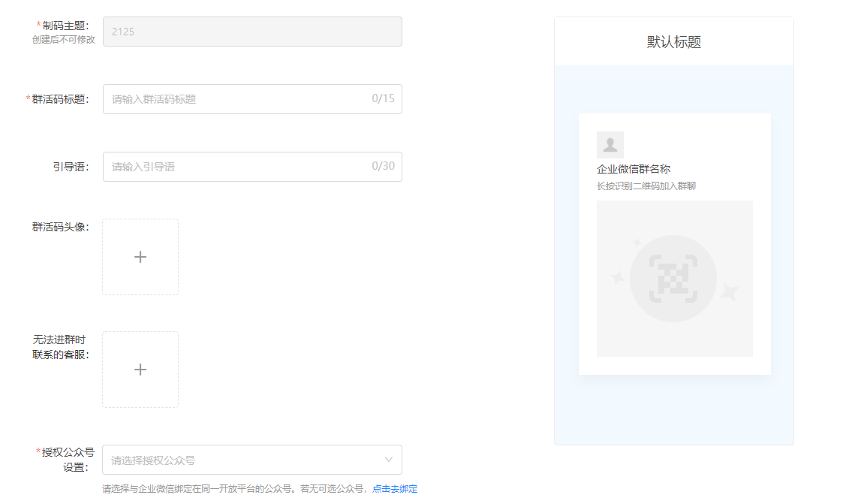Click the 企业微信群名称 text in preview
Viewport: 864px width, 504px height.
pos(634,169)
